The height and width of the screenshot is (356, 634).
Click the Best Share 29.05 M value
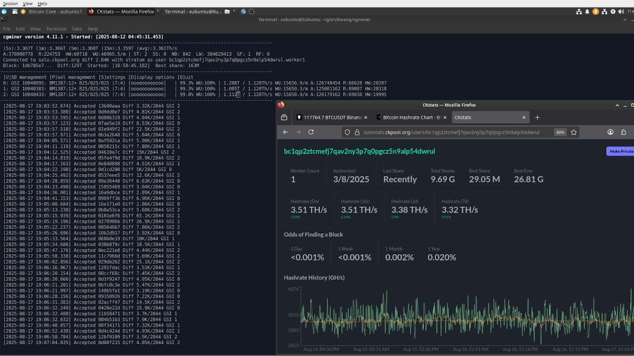[x=484, y=179]
